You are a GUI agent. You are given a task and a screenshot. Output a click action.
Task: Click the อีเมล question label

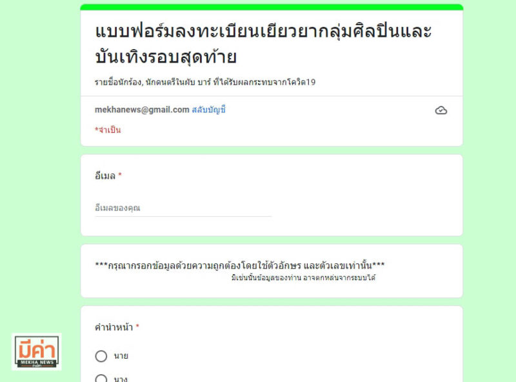pos(105,176)
